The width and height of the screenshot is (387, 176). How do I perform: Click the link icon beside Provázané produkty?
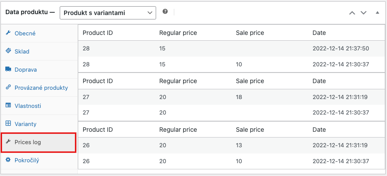pyautogui.click(x=8, y=87)
